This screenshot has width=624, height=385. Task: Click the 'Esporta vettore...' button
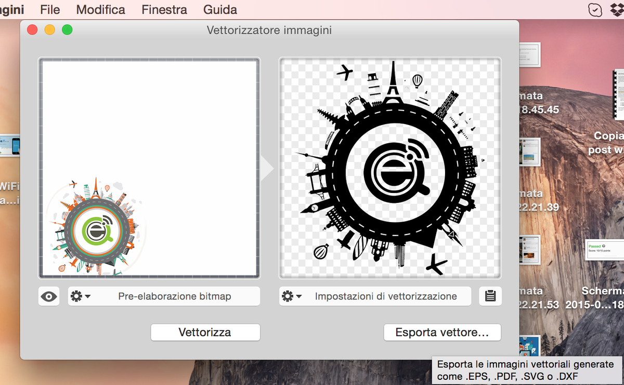click(442, 332)
